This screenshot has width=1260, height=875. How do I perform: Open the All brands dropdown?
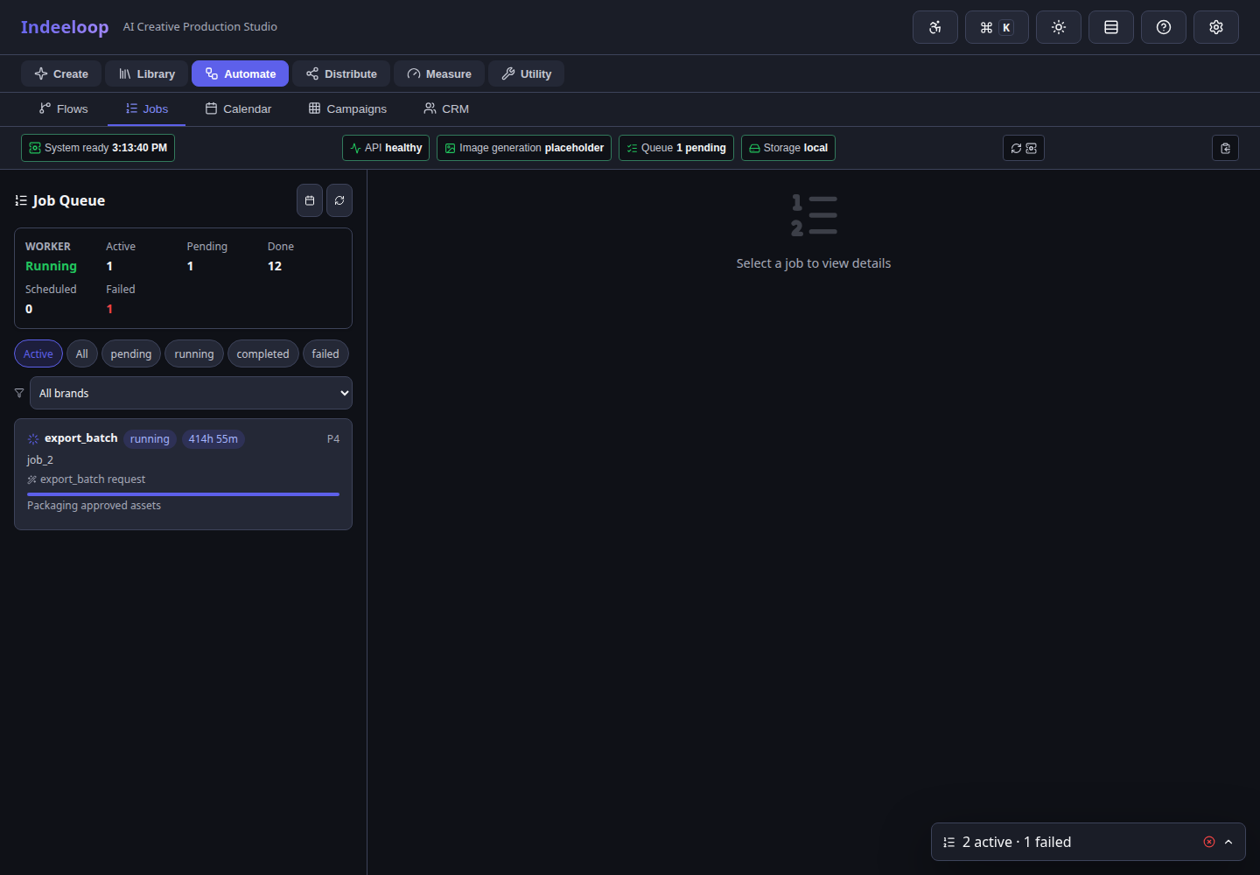tap(191, 393)
